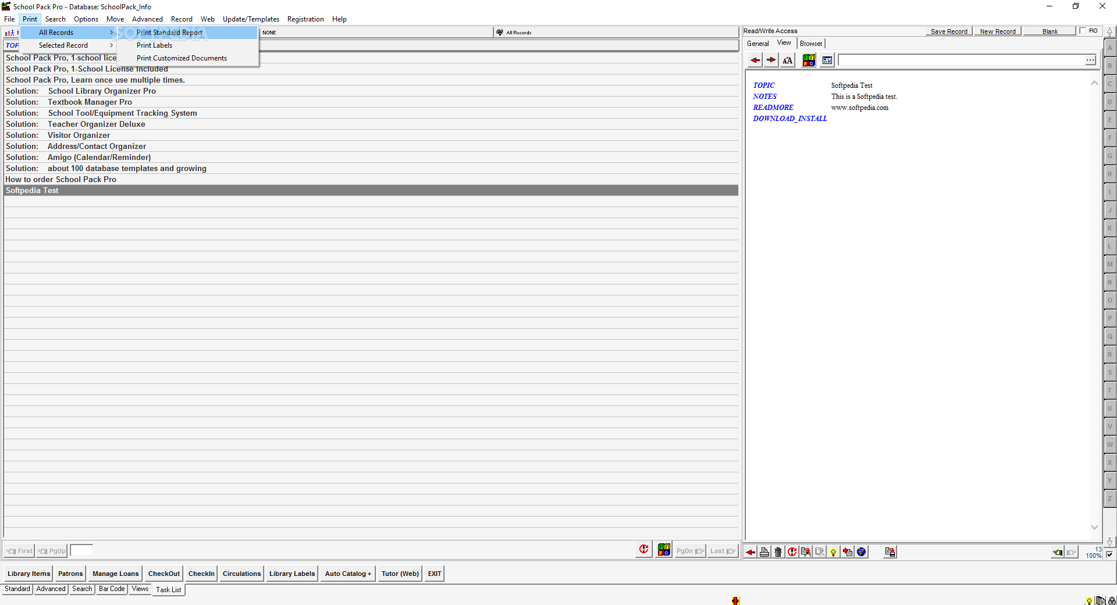Click the text field in the View toolbar
Image resolution: width=1117 pixels, height=605 pixels.
tap(961, 60)
